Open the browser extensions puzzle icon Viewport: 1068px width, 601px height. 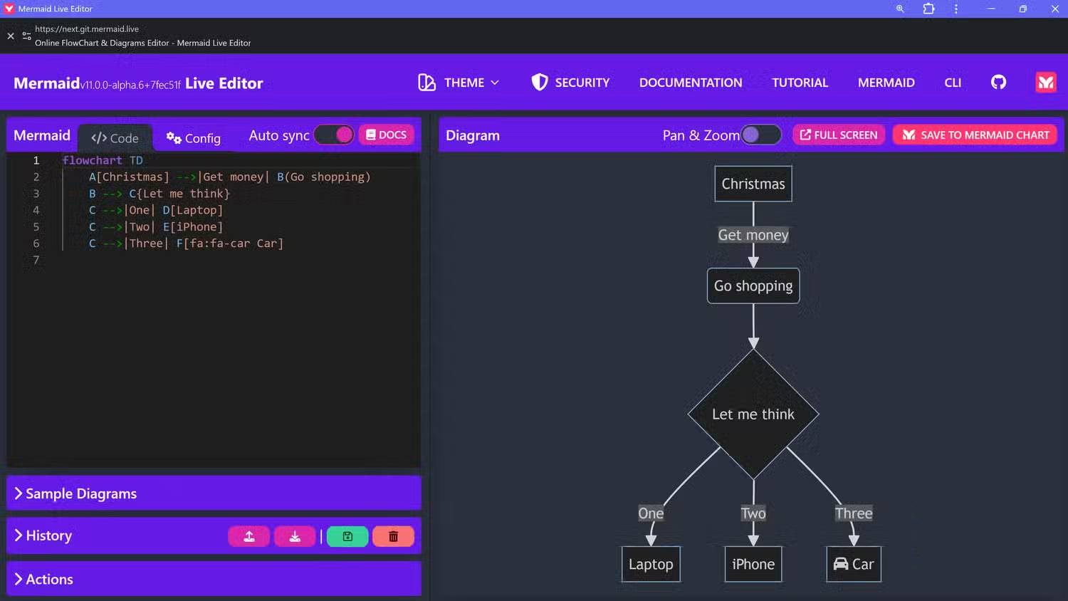click(x=928, y=9)
